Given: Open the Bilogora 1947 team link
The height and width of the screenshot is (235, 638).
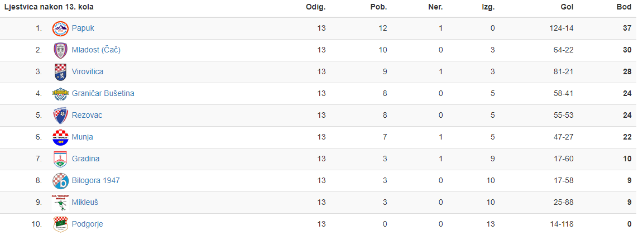Looking at the screenshot, I should 95,180.
